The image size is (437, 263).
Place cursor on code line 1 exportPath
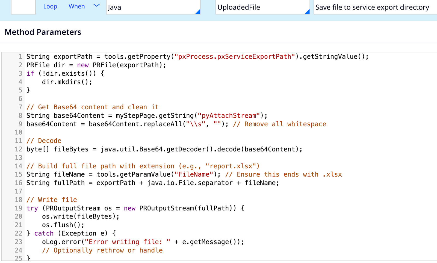[73, 57]
